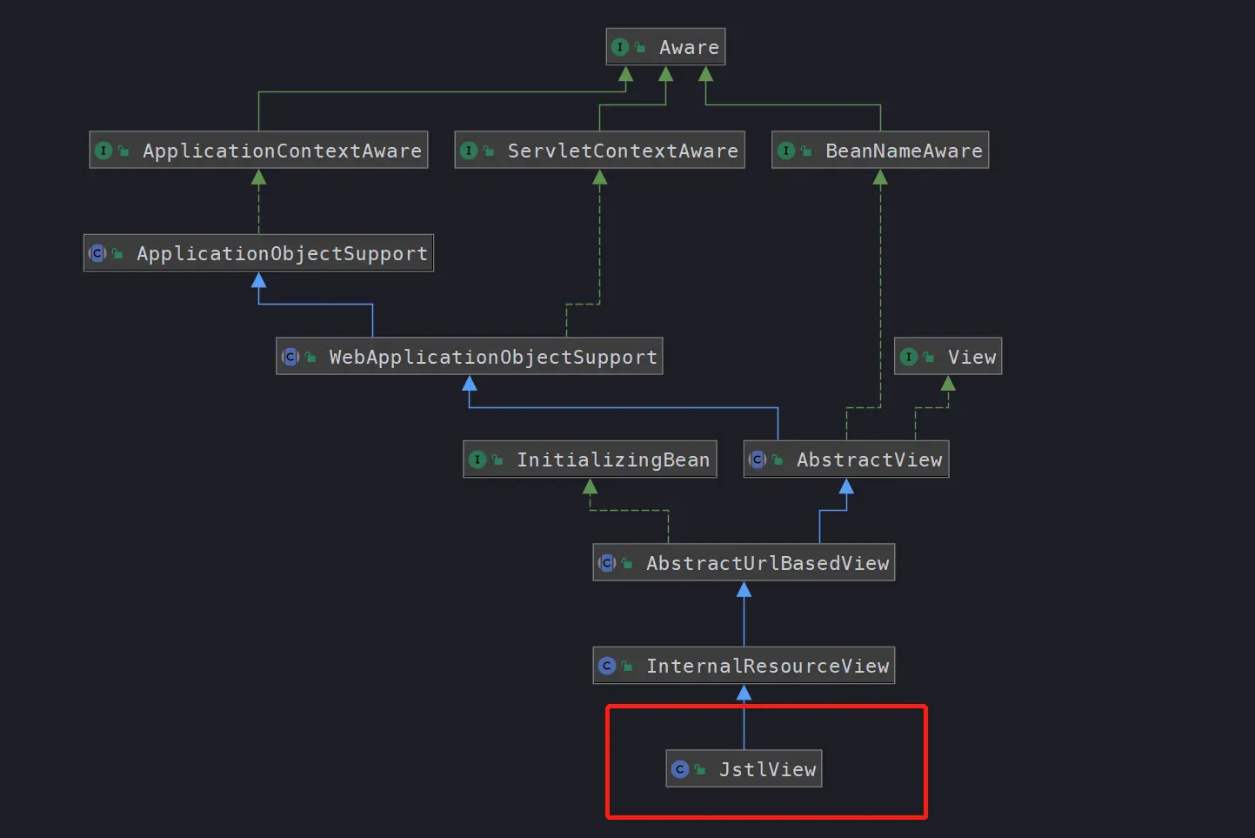Click the interface badge next to View
Image resolution: width=1255 pixels, height=838 pixels.
point(909,357)
